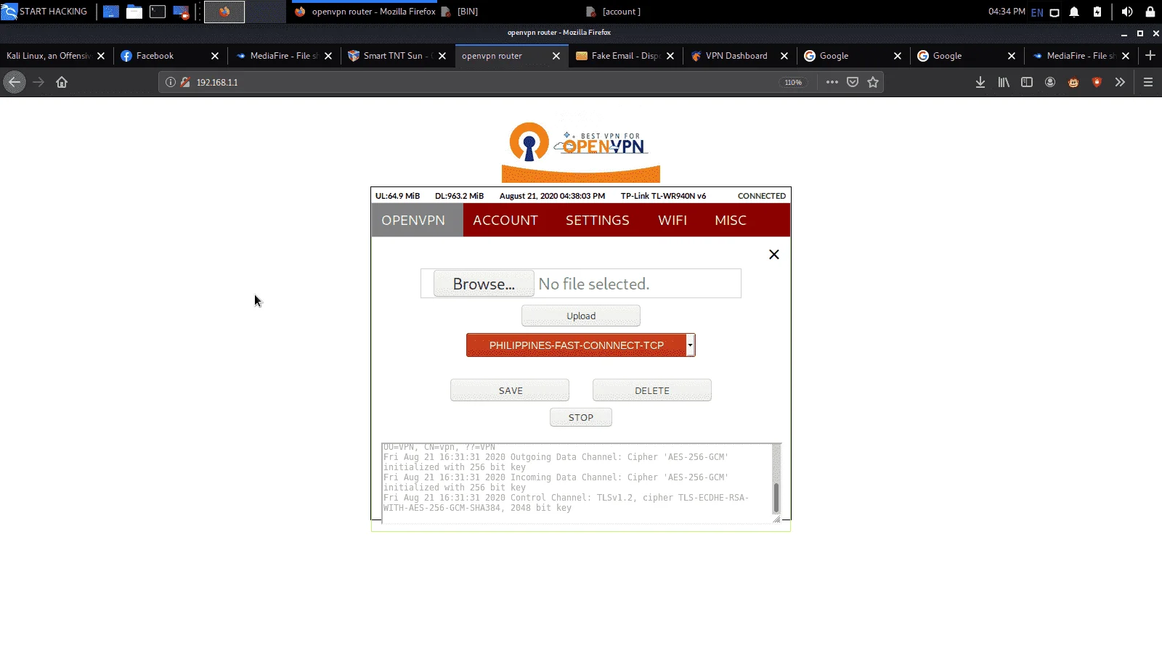Open the ACCOUNT menu tab
The image size is (1162, 653).
[505, 220]
